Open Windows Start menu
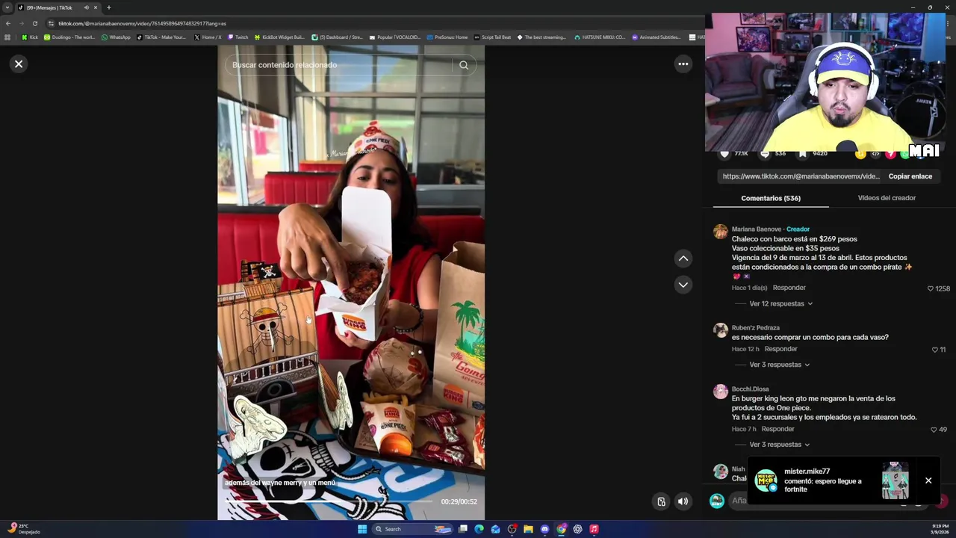Viewport: 956px width, 538px height. click(x=362, y=529)
